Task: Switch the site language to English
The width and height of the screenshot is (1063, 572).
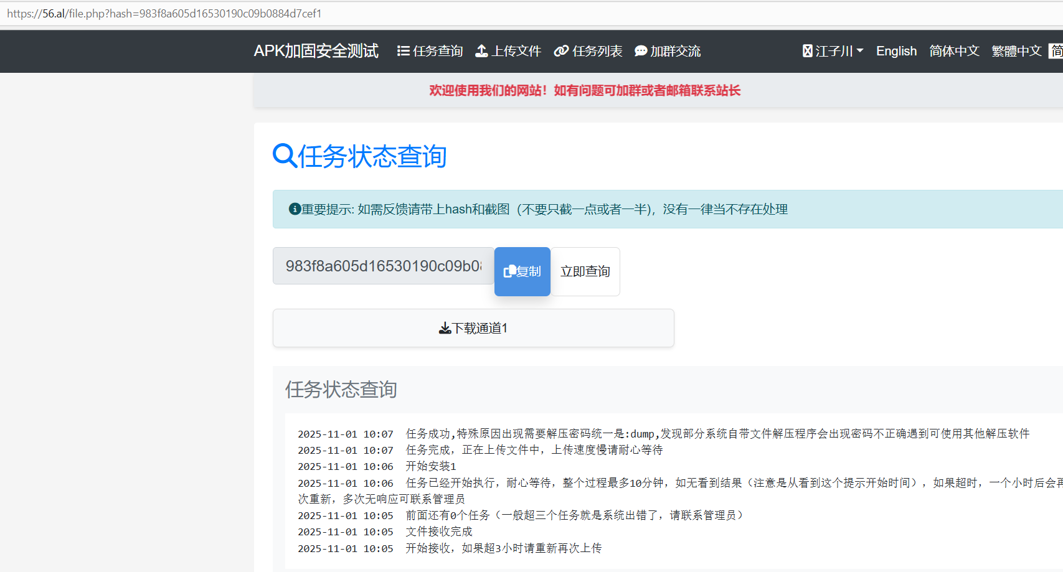Action: tap(897, 51)
